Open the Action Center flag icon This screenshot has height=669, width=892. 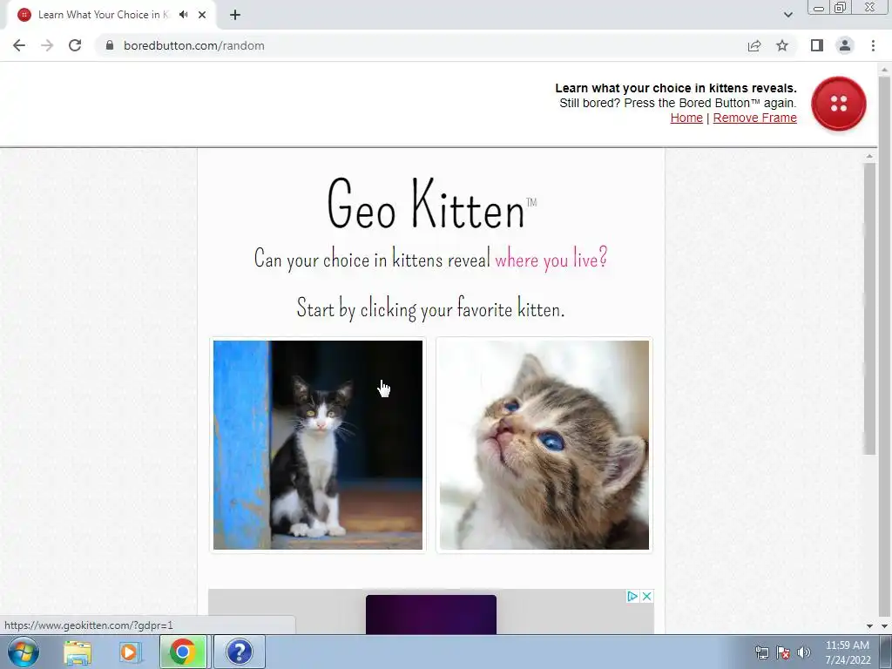783,652
